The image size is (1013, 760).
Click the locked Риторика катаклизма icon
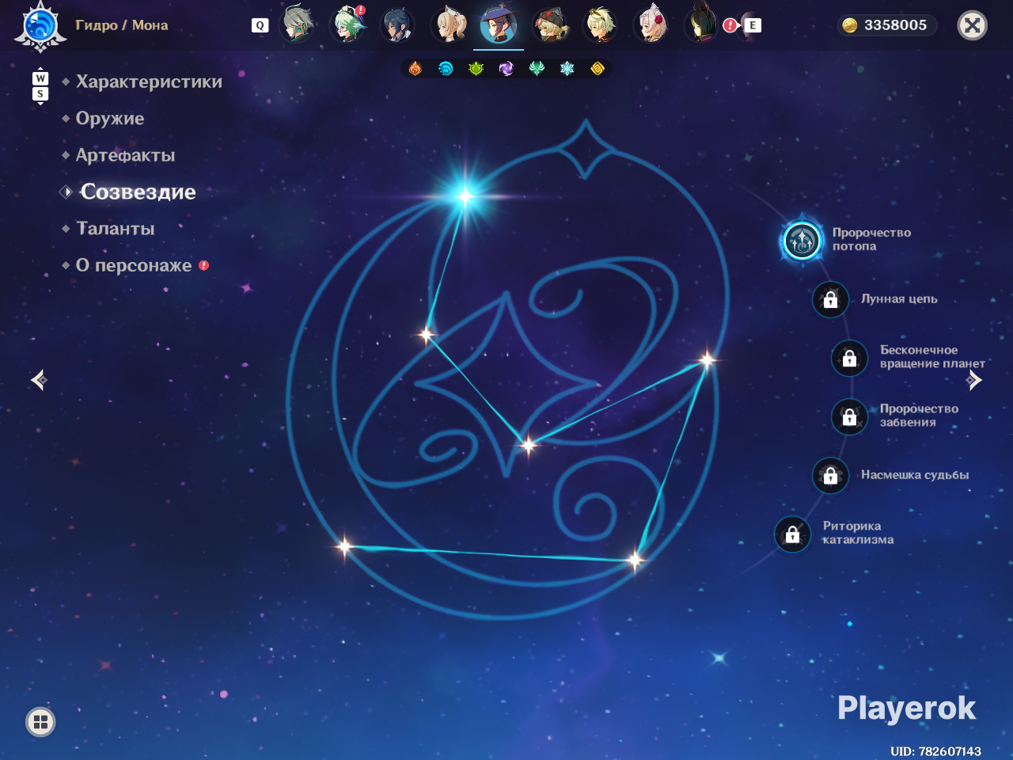pos(792,534)
